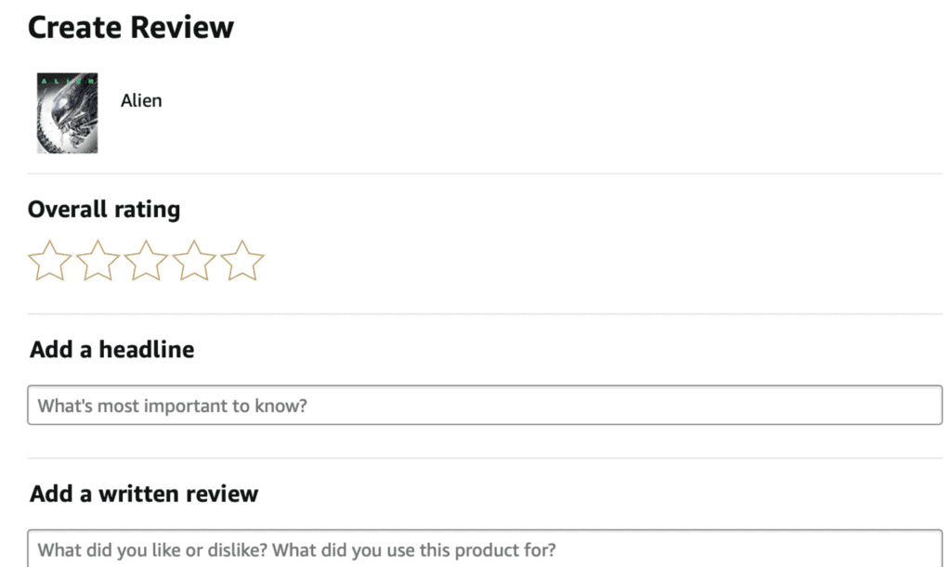Open the product via the xenomorph cover image

pyautogui.click(x=67, y=113)
